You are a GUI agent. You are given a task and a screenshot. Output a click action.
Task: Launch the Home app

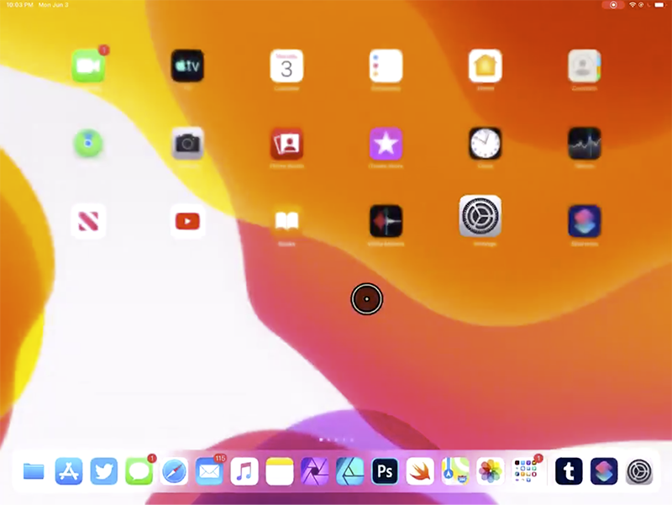tap(485, 66)
